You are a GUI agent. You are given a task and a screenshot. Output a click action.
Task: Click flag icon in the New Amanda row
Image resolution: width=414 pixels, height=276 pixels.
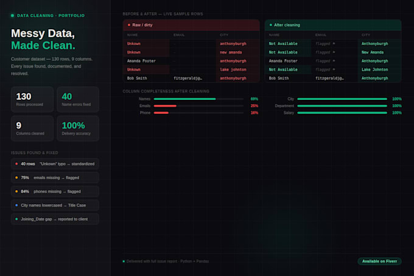click(334, 52)
